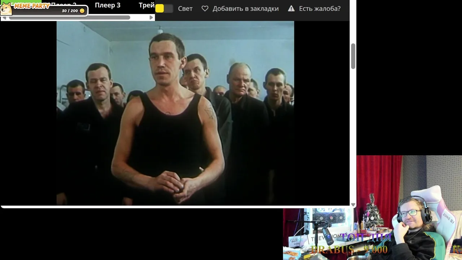Screen dimensions: 462x260
Task: Click the right arrow of the tab scrollbar
Action: 151,17
